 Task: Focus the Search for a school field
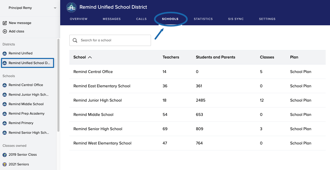[113, 40]
